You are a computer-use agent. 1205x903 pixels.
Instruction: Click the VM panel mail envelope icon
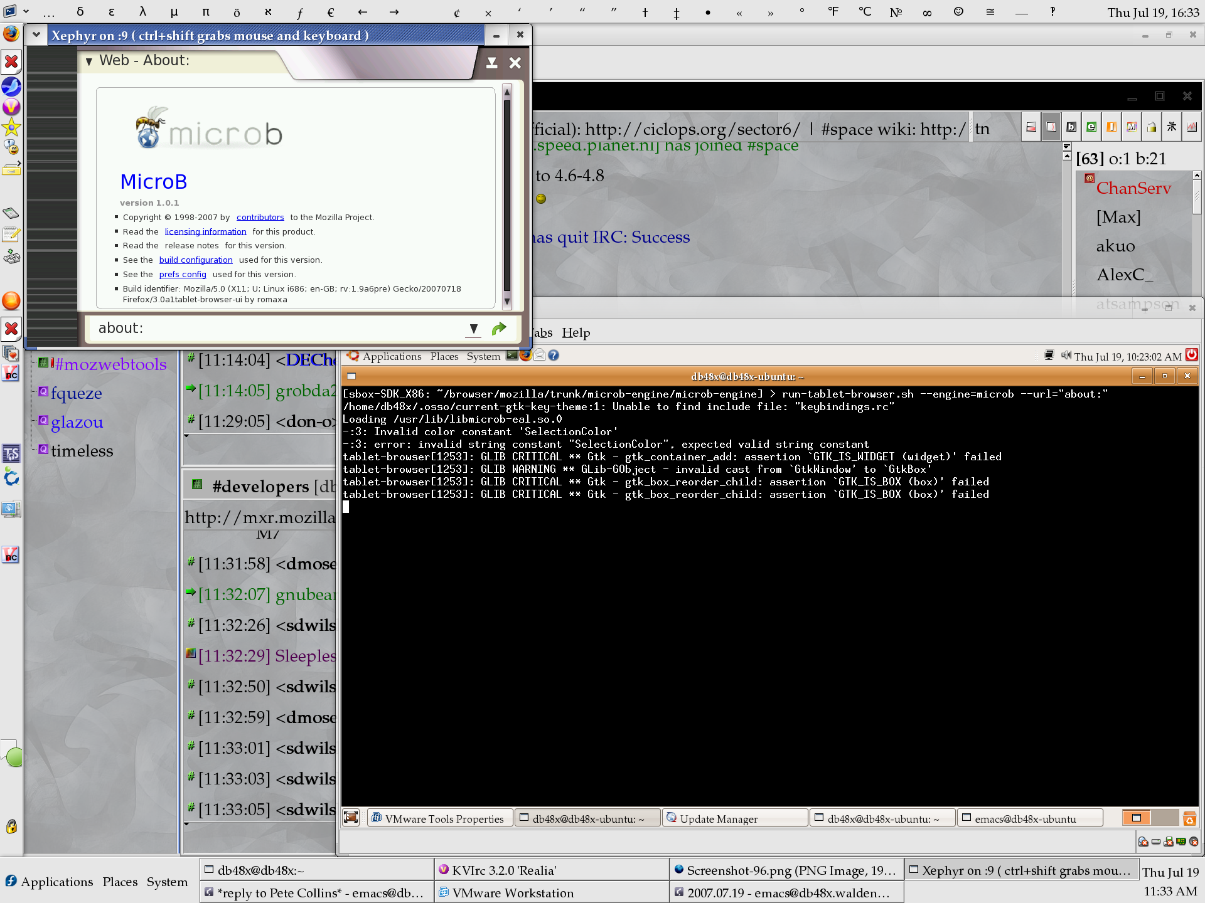coord(539,356)
